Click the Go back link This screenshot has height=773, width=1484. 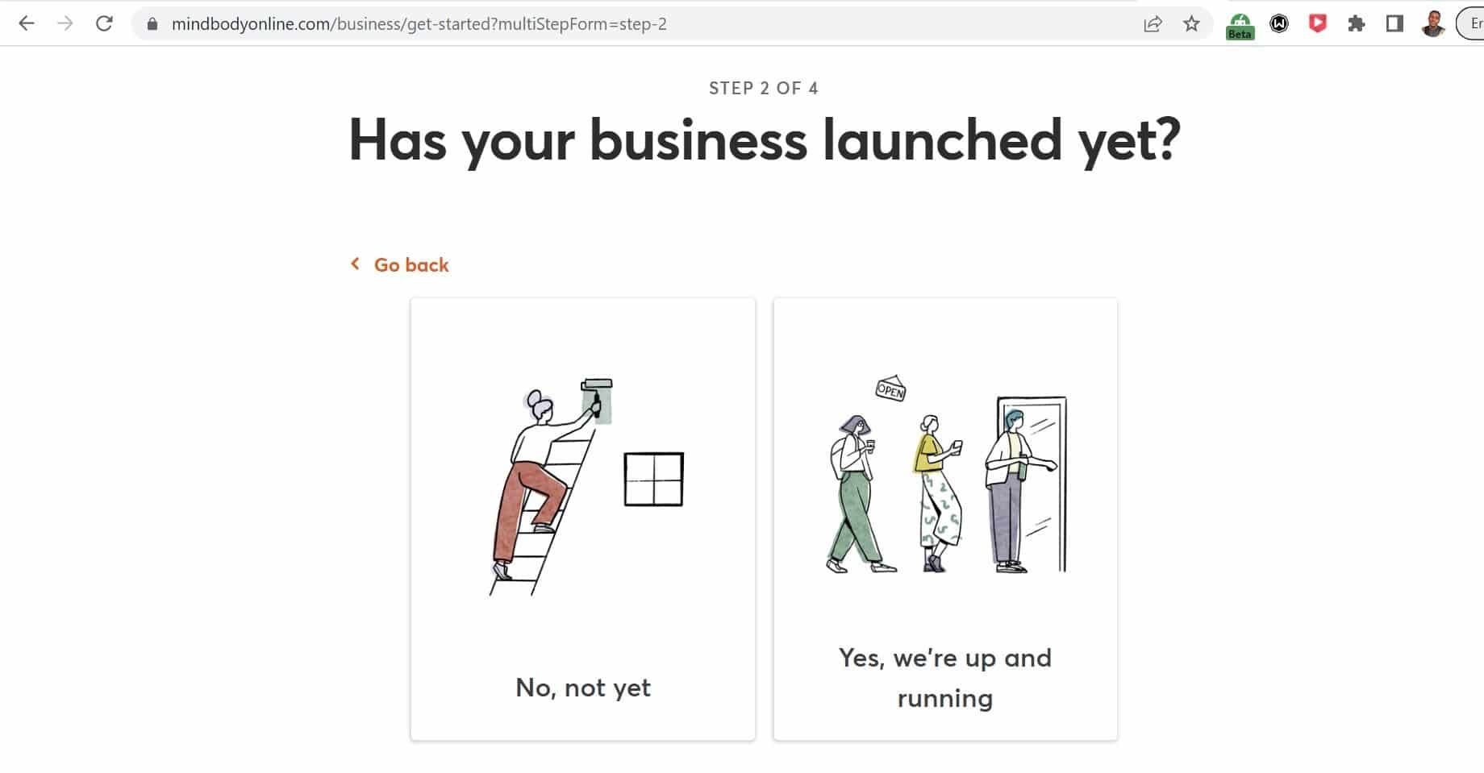click(411, 264)
